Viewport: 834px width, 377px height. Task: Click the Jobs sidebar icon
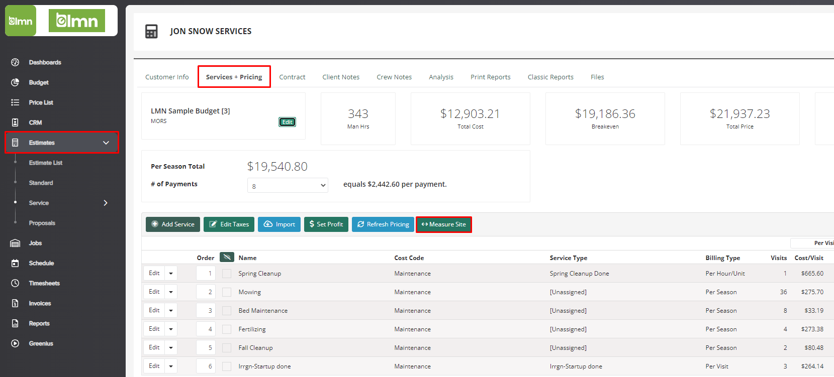pyautogui.click(x=15, y=243)
